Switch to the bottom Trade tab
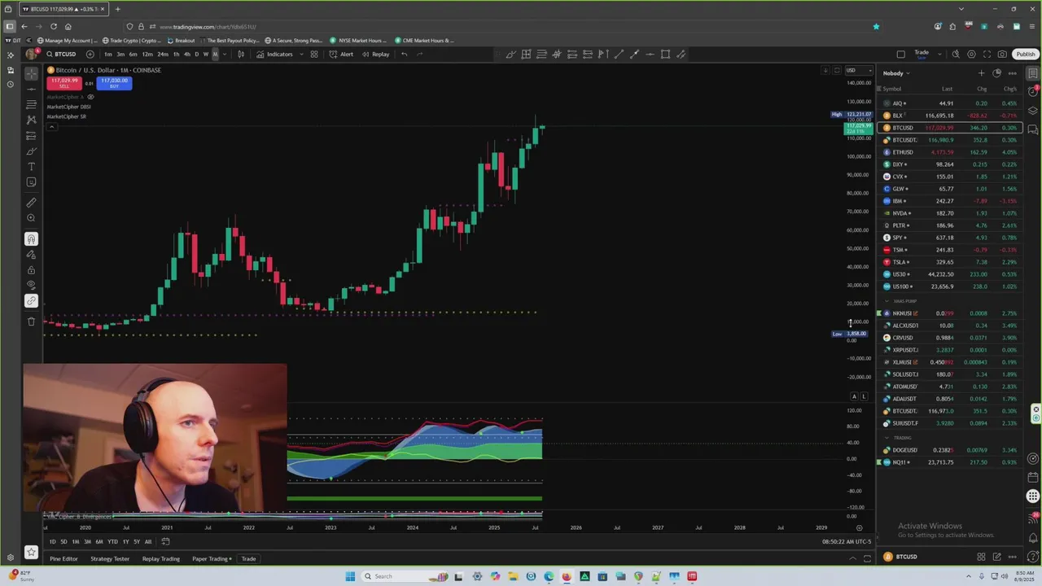The width and height of the screenshot is (1042, 586). [248, 559]
